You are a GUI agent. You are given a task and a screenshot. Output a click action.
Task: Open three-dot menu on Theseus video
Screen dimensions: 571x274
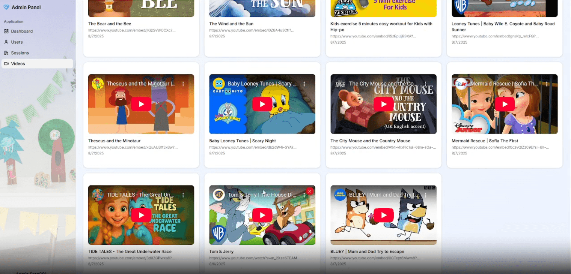183,84
